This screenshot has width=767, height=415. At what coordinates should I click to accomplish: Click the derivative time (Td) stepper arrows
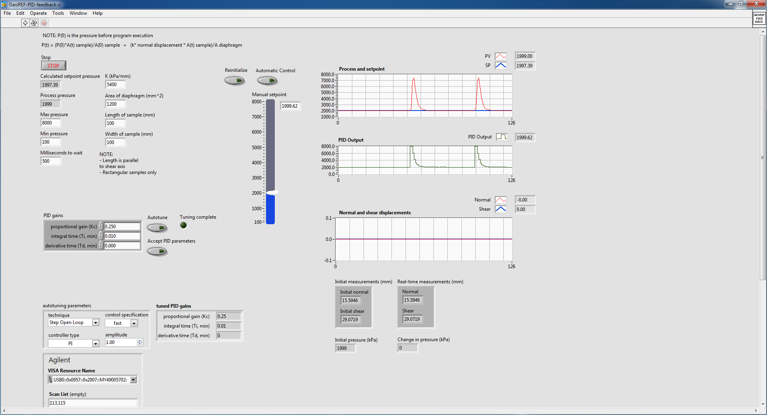pos(101,245)
